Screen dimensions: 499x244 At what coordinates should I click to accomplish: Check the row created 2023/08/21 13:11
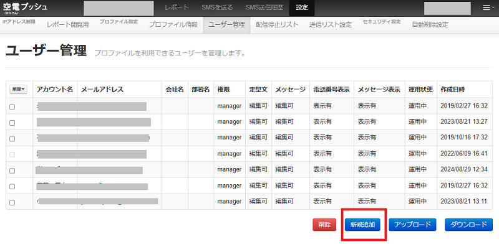coord(12,202)
